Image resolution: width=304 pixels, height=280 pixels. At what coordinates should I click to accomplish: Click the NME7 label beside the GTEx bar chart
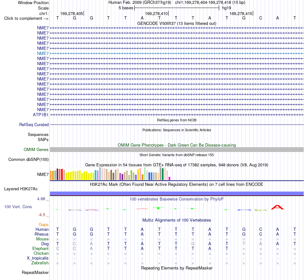click(x=43, y=174)
